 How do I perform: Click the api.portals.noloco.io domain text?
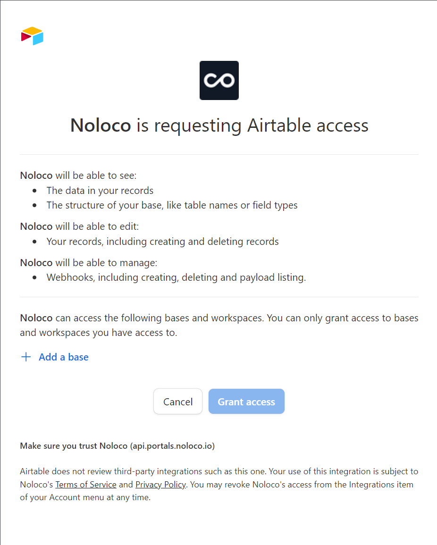click(172, 446)
